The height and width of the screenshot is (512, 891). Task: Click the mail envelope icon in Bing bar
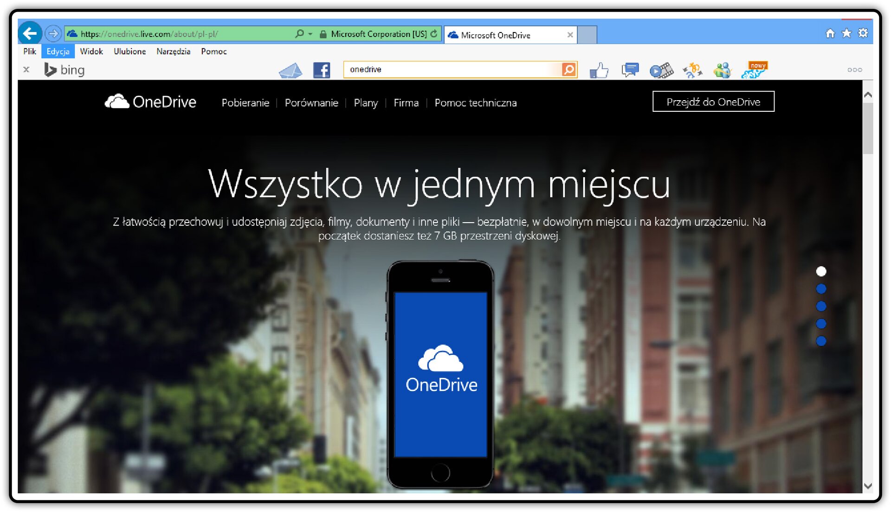(291, 70)
